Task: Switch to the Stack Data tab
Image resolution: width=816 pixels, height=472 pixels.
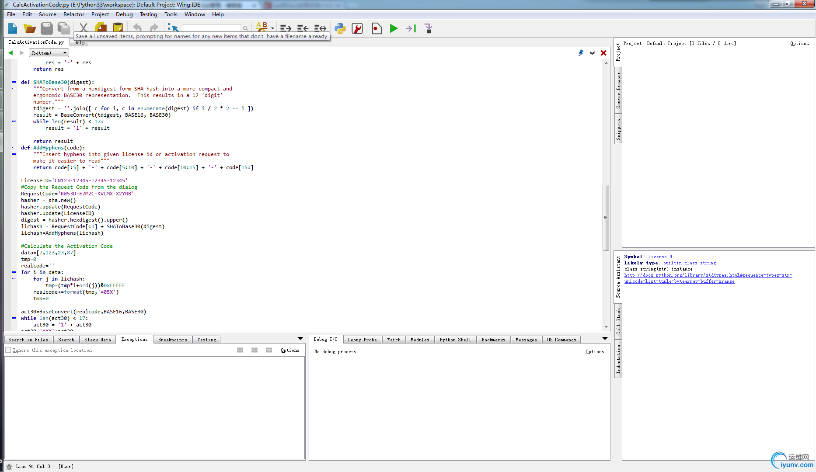Action: [98, 340]
